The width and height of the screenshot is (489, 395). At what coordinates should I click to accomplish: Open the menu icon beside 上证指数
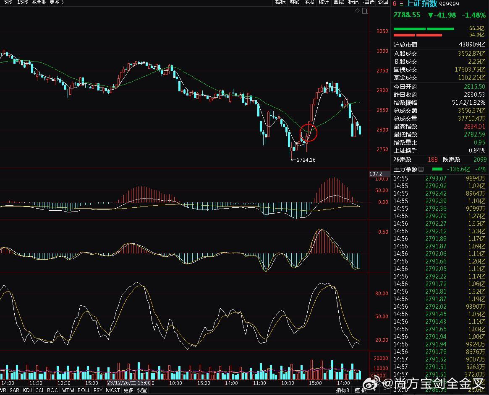401,4
